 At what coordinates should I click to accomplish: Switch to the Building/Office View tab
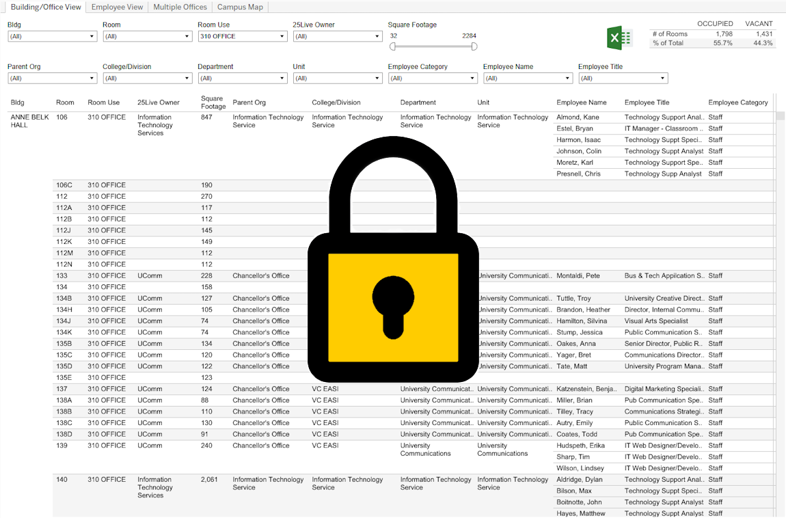[x=46, y=7]
